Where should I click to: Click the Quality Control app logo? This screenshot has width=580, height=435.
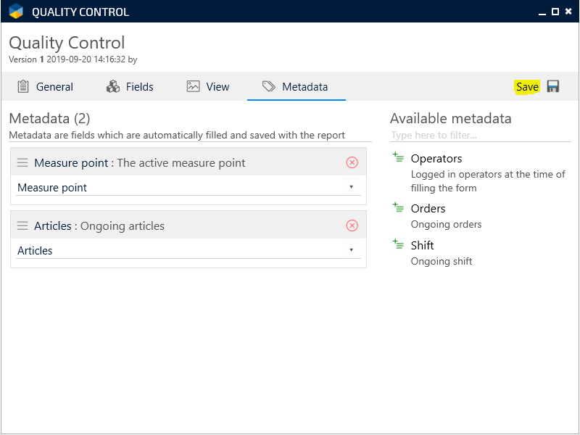16,12
